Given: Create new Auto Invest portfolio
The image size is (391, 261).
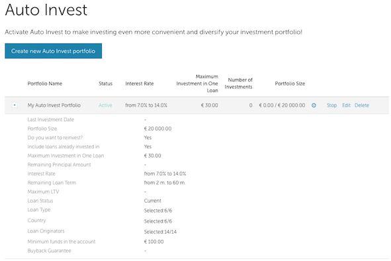Looking at the screenshot, I should click(x=54, y=51).
